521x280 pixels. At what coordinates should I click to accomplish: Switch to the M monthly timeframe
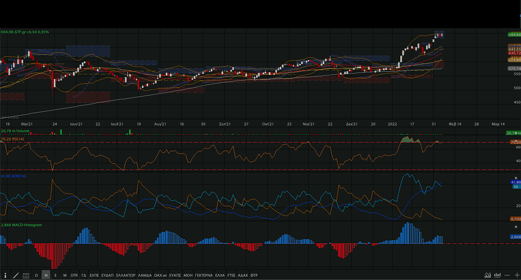coord(65,275)
